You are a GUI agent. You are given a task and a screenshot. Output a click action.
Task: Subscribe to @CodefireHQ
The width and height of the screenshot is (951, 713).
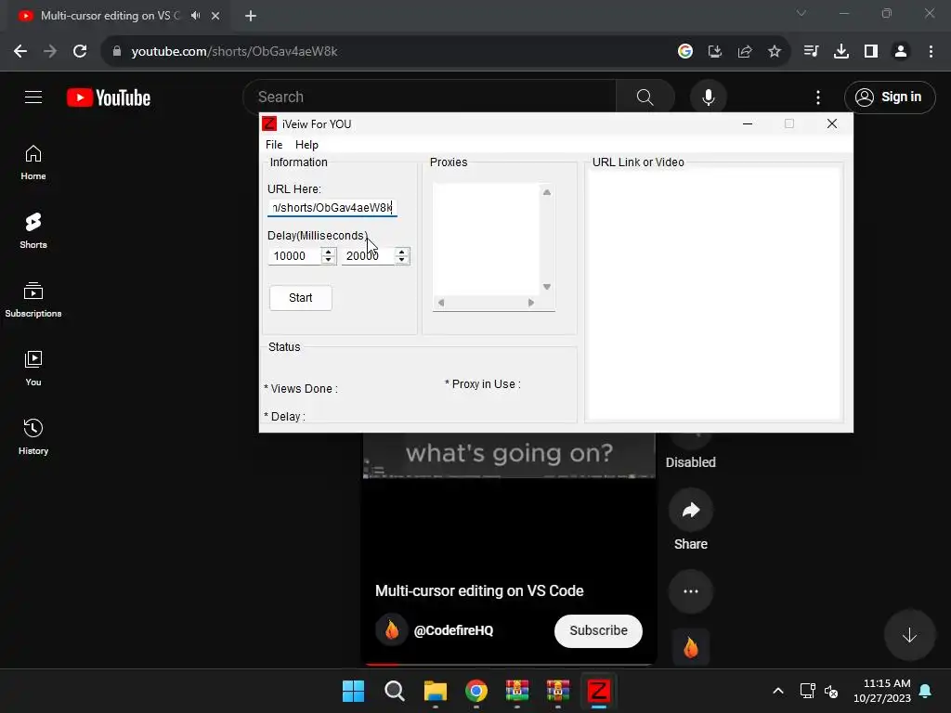pos(598,630)
